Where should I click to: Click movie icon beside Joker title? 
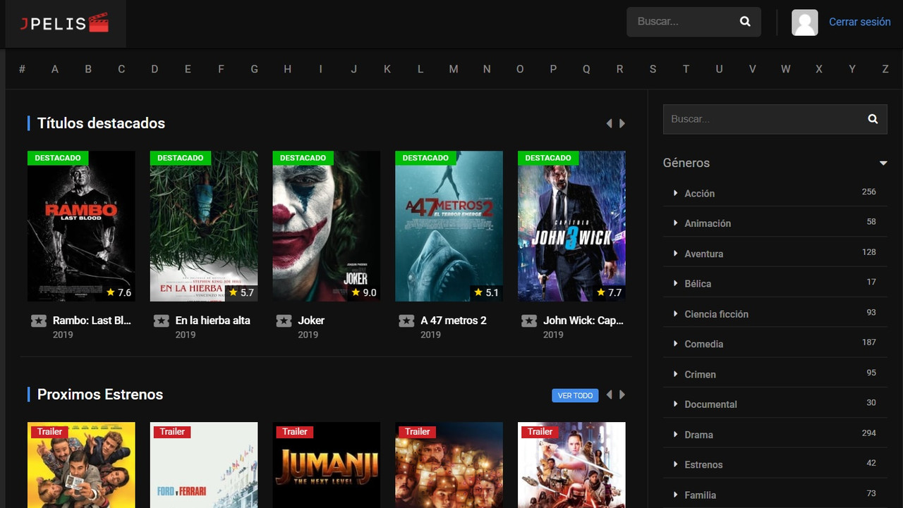click(284, 321)
